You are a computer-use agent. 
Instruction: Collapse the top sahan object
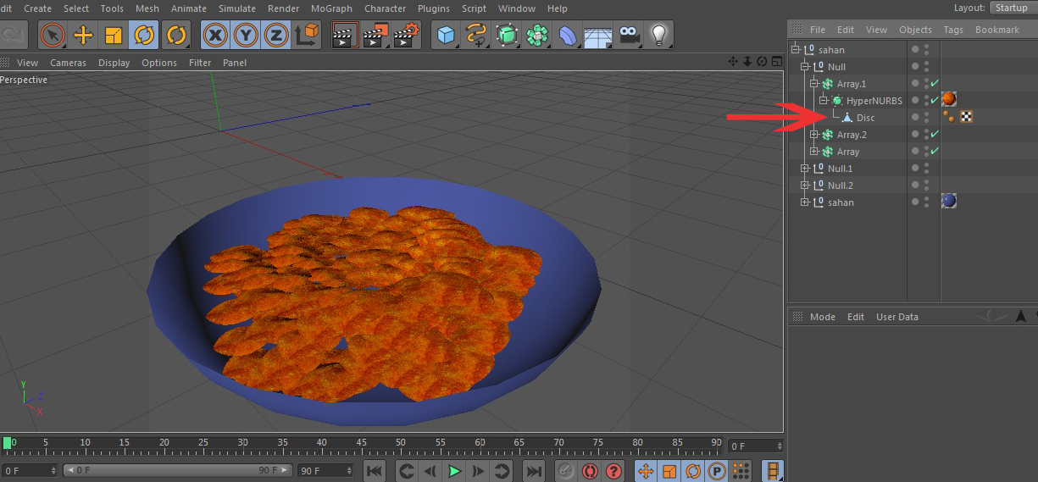(x=796, y=50)
